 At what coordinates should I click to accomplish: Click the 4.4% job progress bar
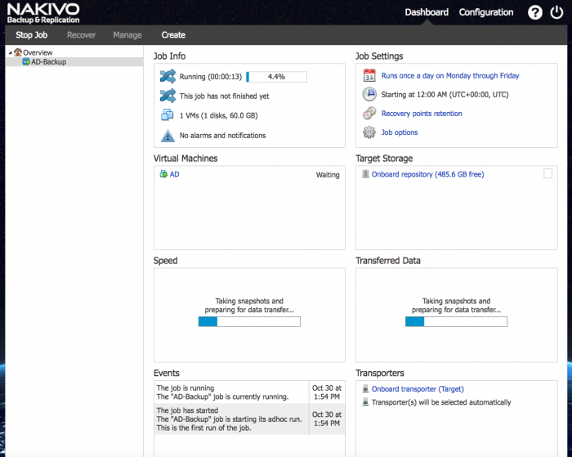point(276,77)
